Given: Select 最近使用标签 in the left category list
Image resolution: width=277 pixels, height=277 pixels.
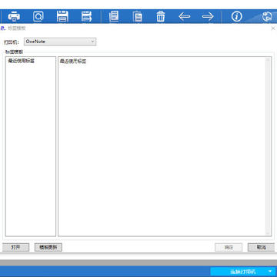Looking at the screenshot, I should [22, 61].
